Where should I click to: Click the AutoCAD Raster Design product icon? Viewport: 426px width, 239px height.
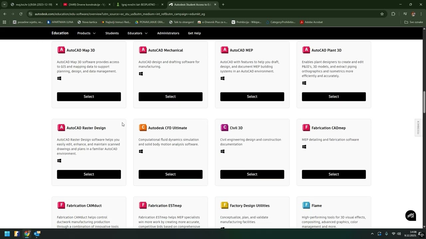pos(61,128)
